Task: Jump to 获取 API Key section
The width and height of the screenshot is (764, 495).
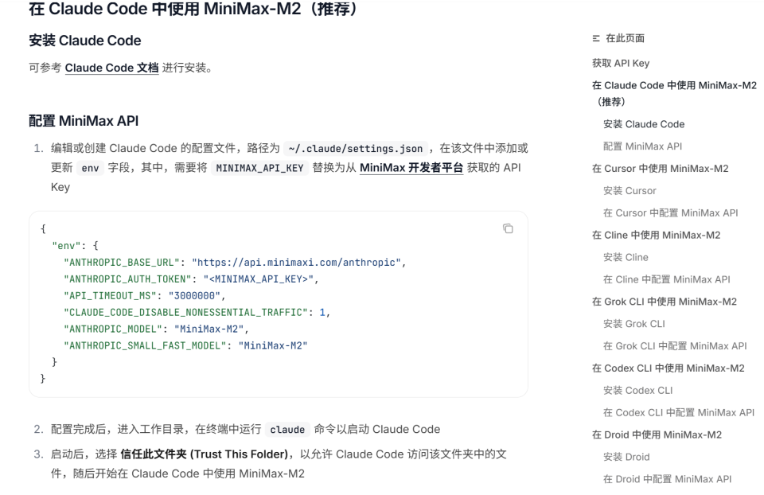Action: 620,63
